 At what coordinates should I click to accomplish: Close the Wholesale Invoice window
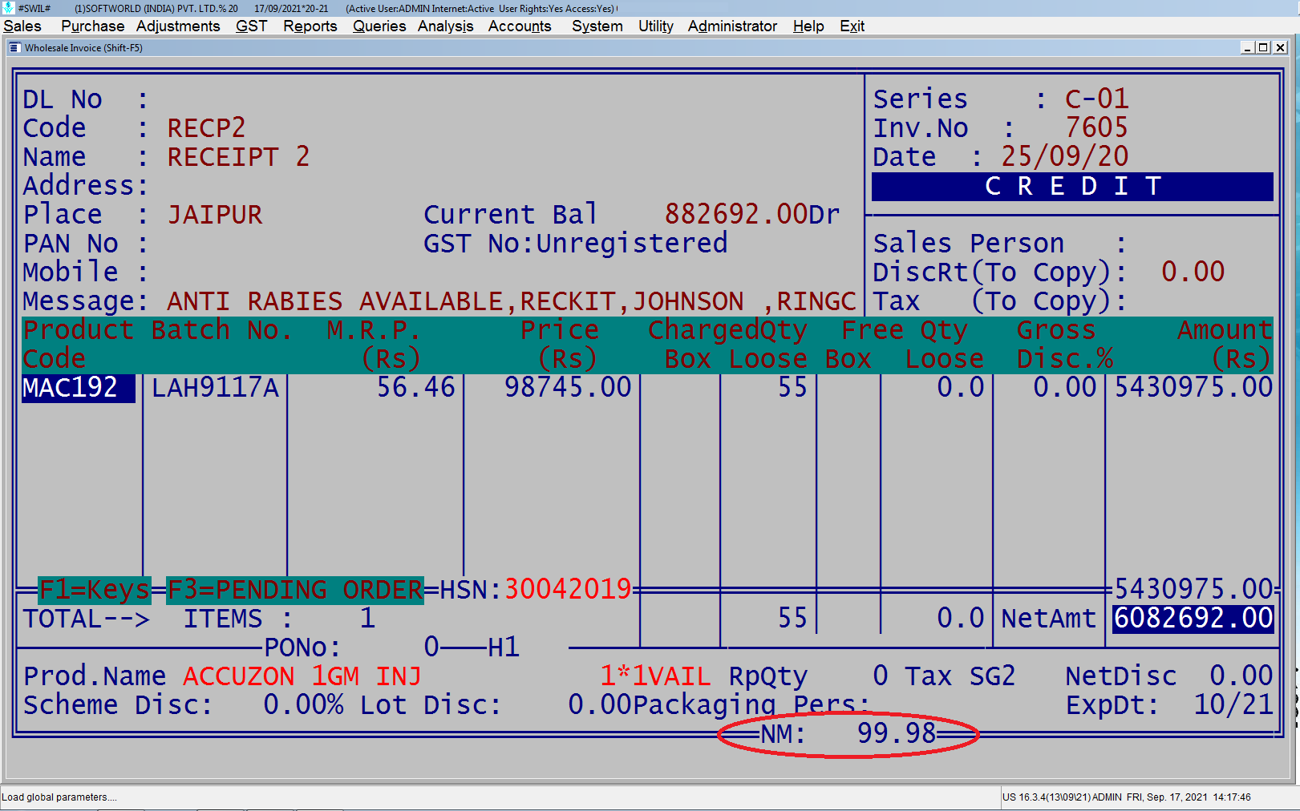[1281, 48]
